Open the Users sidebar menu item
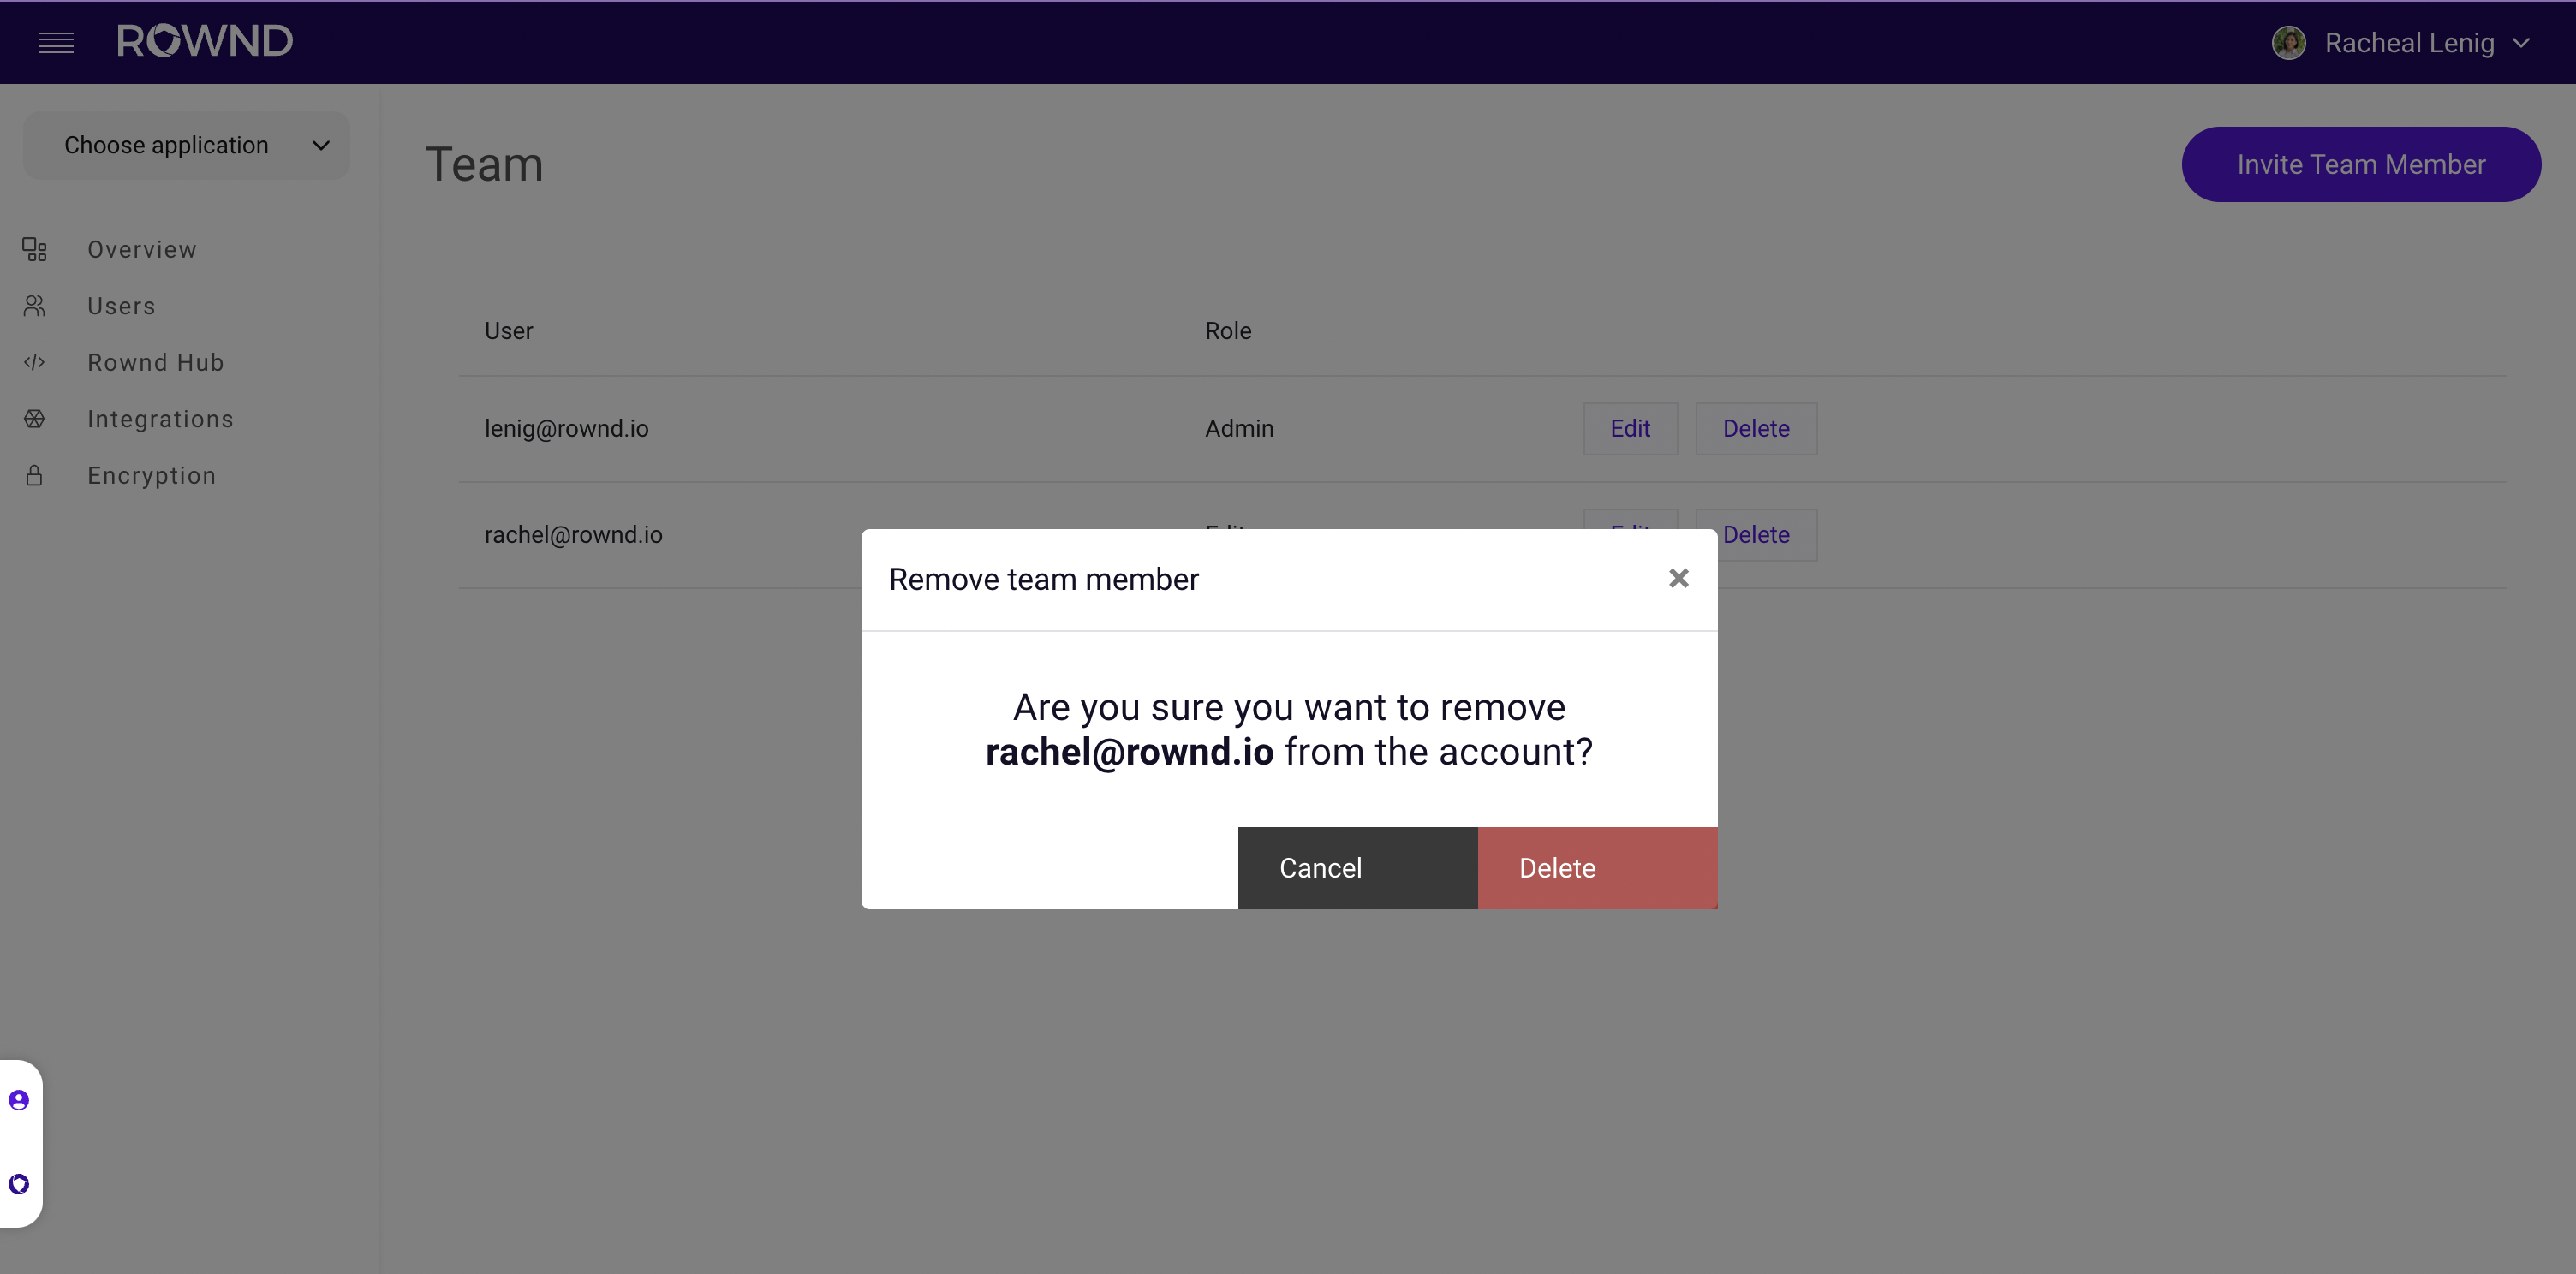The image size is (2576, 1274). pyautogui.click(x=121, y=306)
